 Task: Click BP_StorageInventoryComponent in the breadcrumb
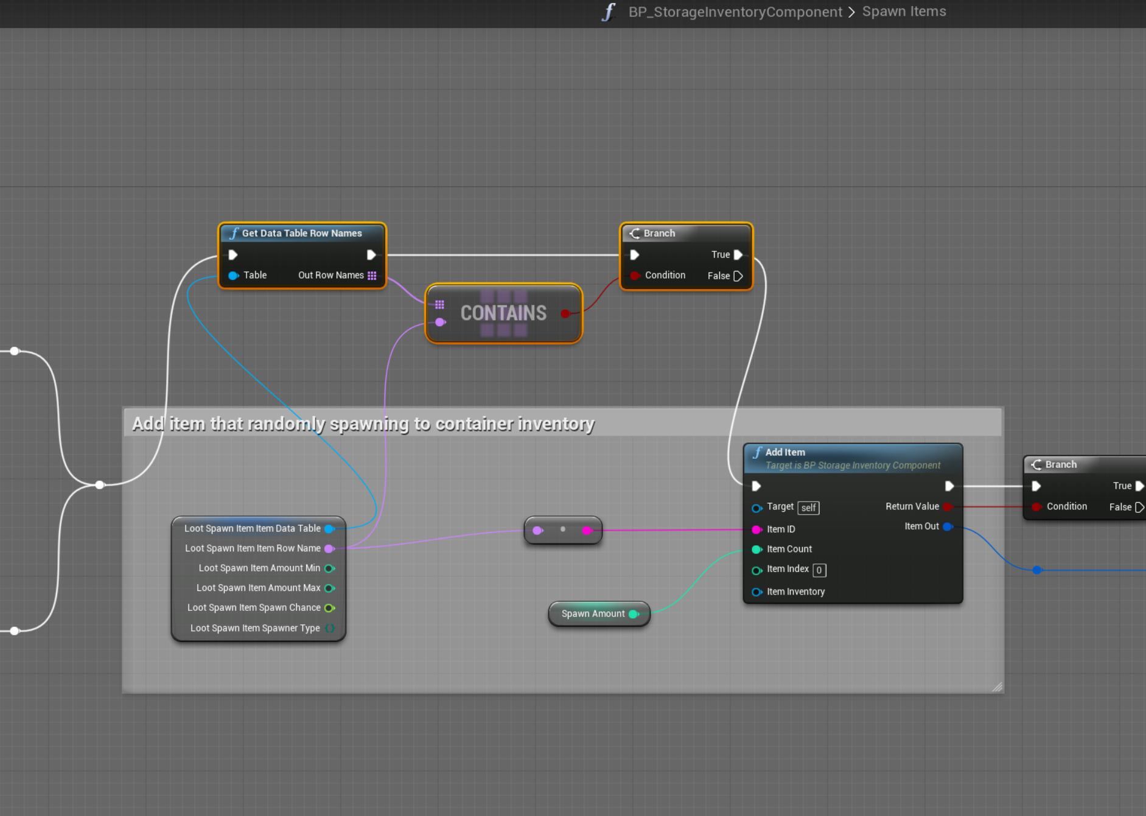tap(735, 12)
